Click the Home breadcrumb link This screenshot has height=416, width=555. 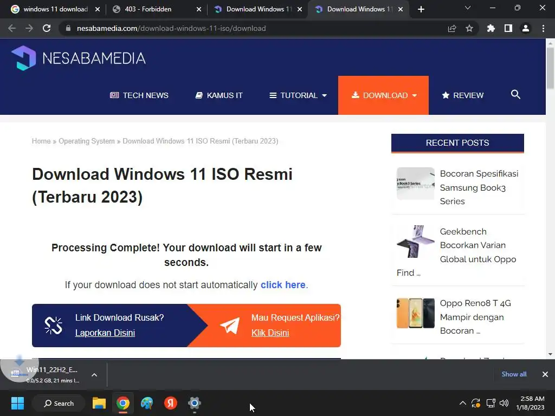[x=41, y=141]
